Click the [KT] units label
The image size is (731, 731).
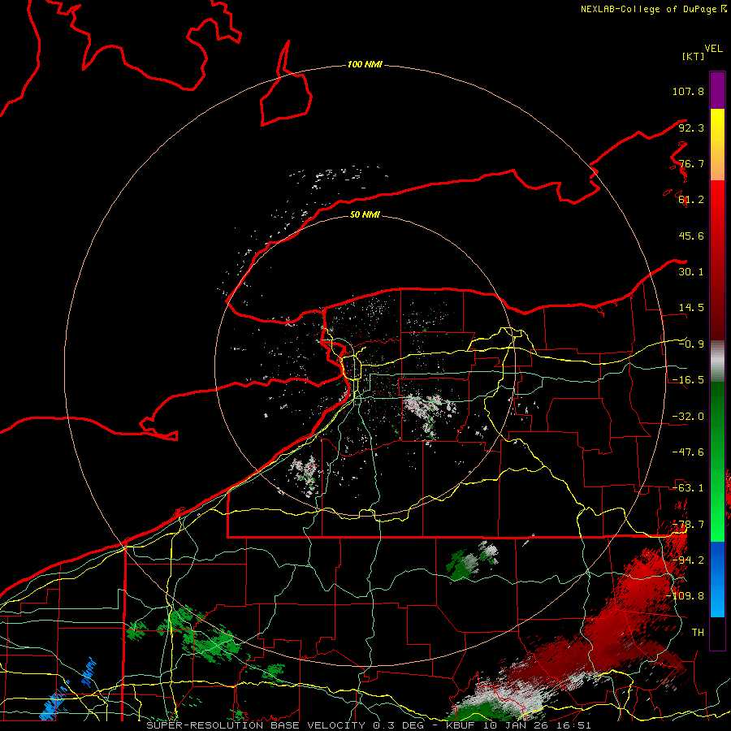[693, 56]
